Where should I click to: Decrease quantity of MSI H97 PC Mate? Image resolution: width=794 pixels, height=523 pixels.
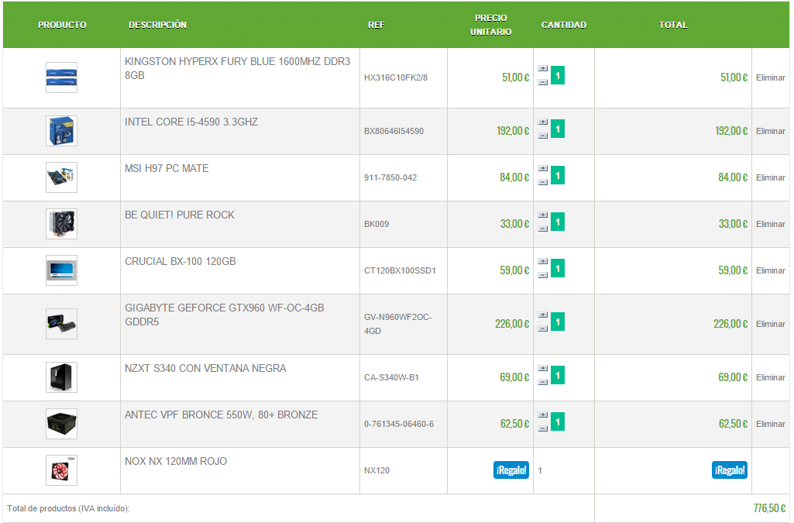pyautogui.click(x=542, y=183)
